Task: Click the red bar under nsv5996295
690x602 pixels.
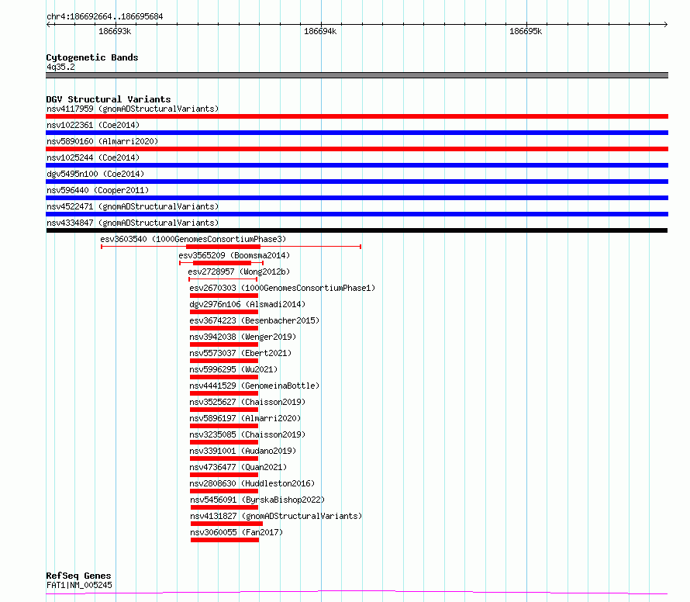Action: click(x=224, y=377)
